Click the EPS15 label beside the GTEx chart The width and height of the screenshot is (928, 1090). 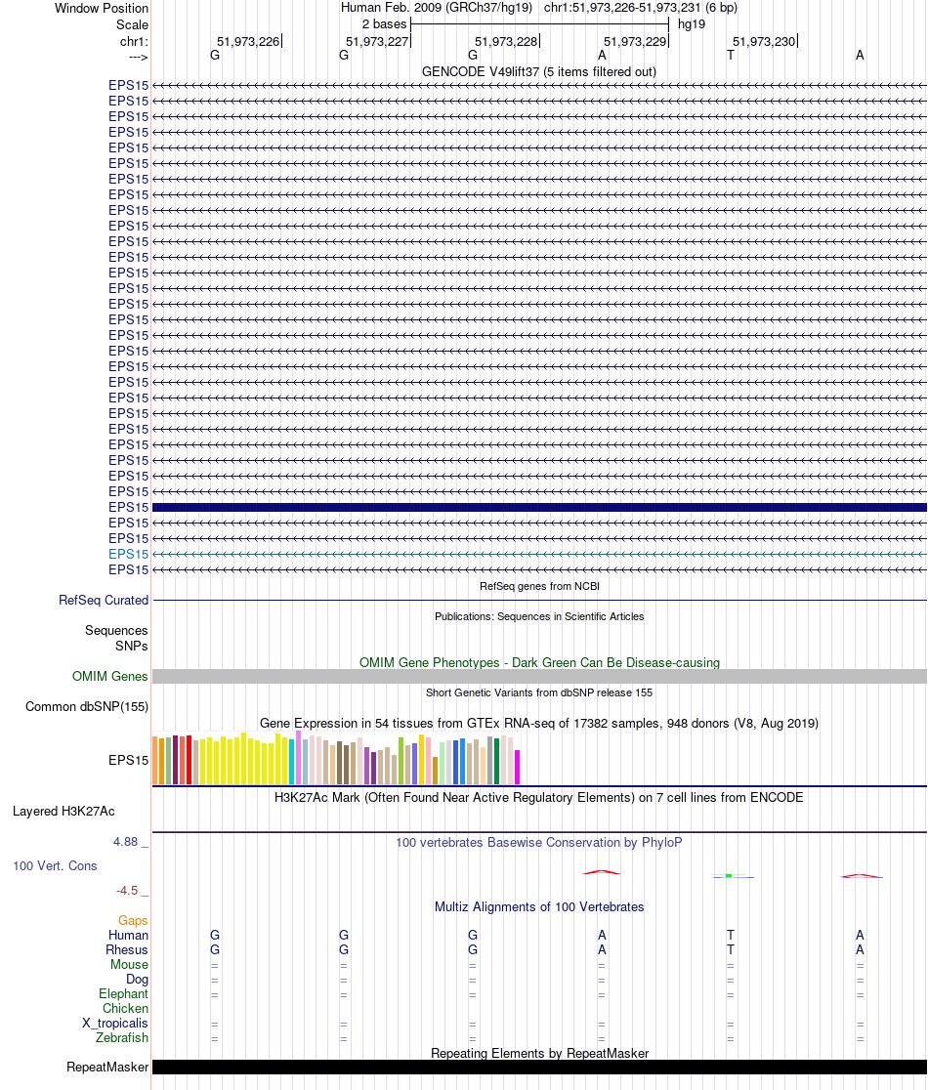[x=129, y=761]
